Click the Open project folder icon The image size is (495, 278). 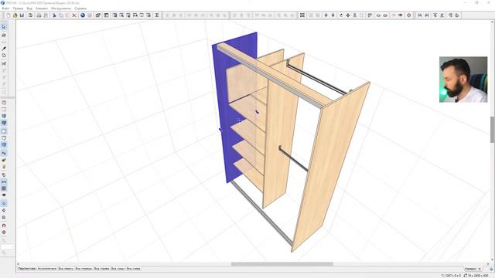pos(15,15)
